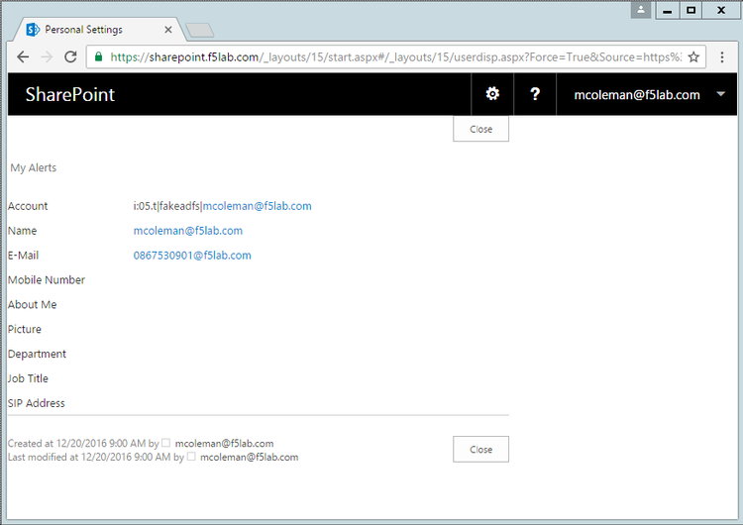The width and height of the screenshot is (743, 525).
Task: Click the 'Department' field label
Action: coord(37,354)
